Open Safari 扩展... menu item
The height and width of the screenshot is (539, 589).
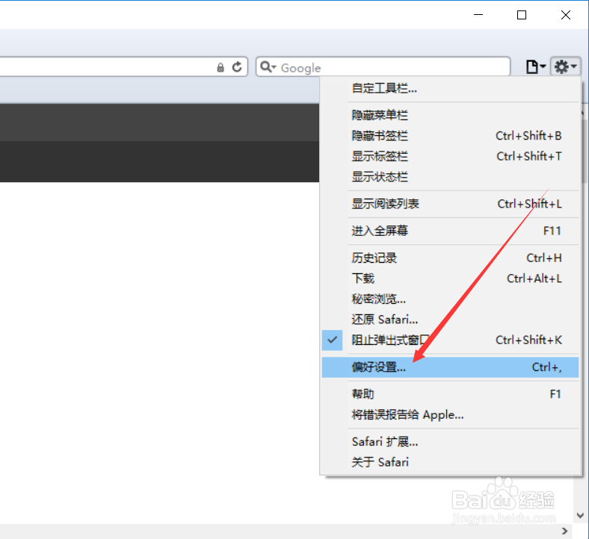coord(450,442)
